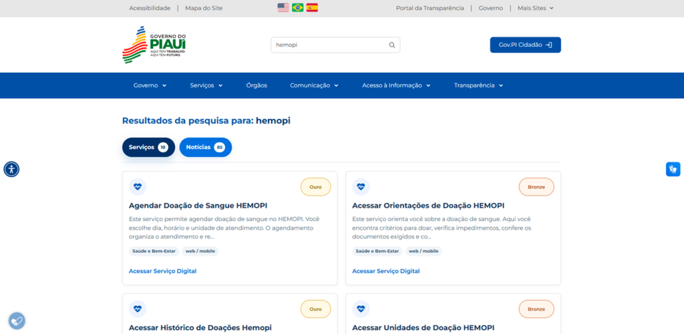
Task: Open the Governo link in the top bar
Action: (491, 8)
